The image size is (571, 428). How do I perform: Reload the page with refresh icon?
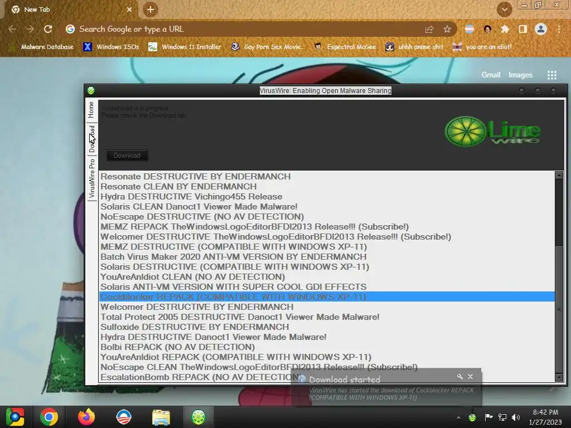[48, 29]
